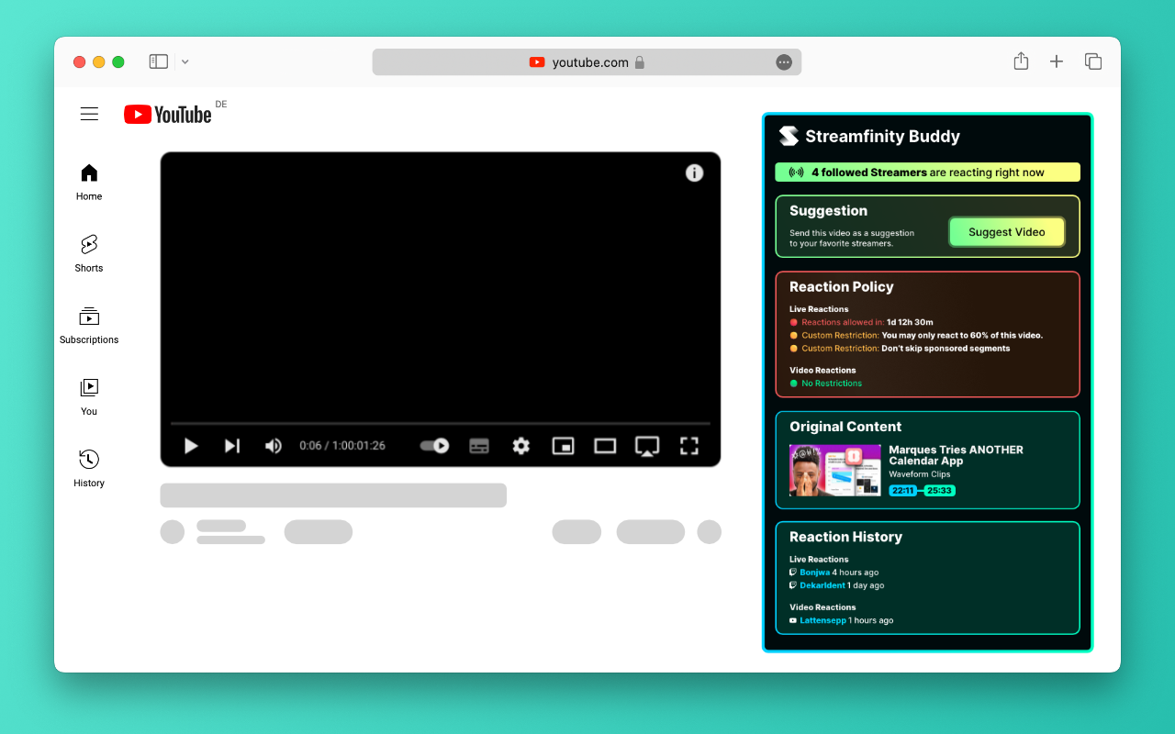
Task: Click the History icon in the sidebar
Action: point(88,461)
